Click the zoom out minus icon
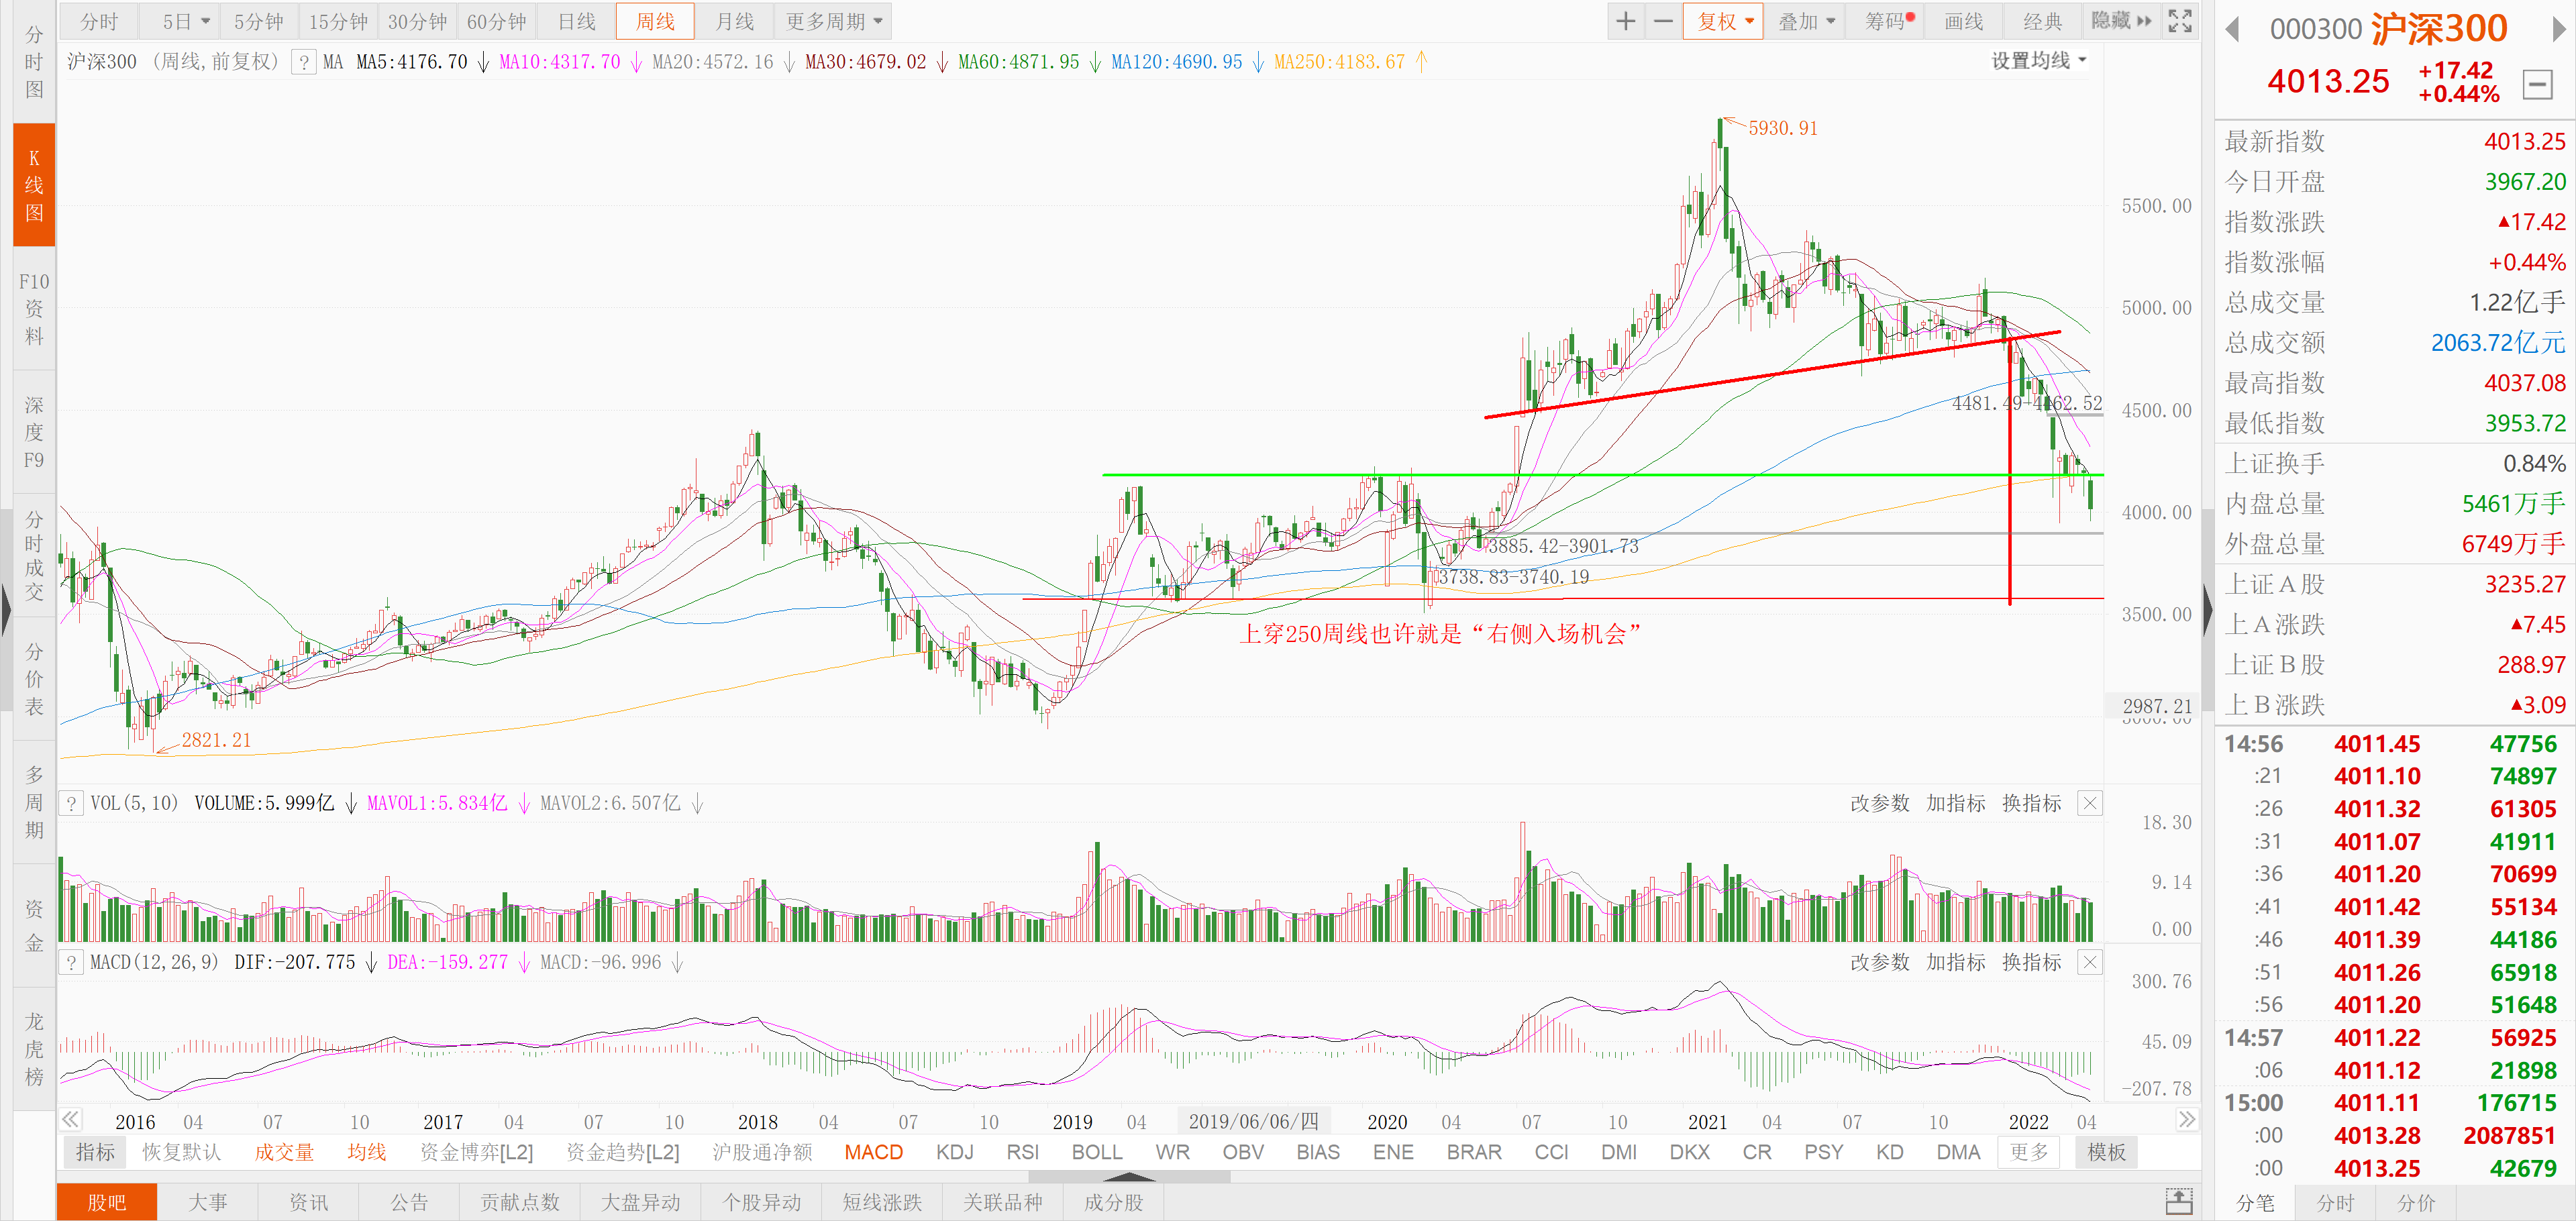 (x=1663, y=21)
